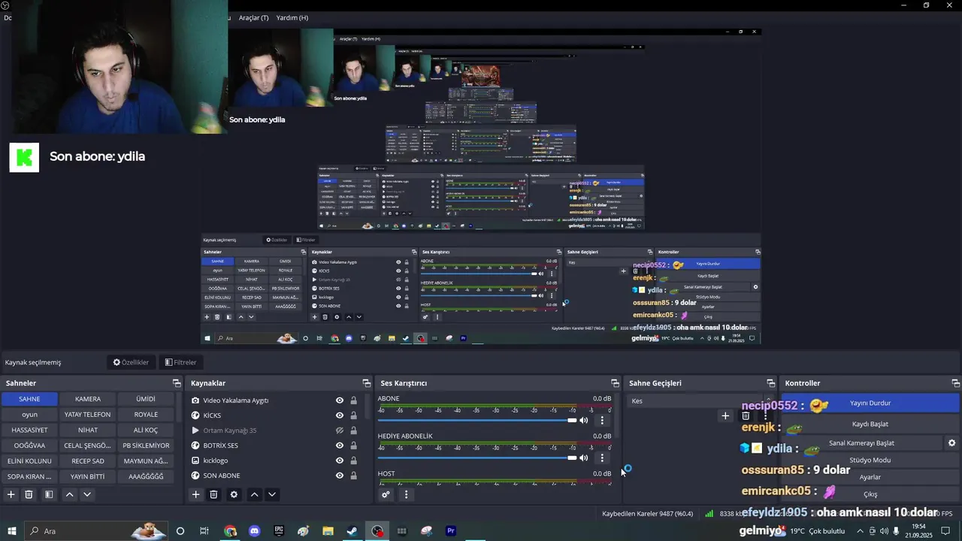Open the Araçlar (T) menu
962x541 pixels.
(x=253, y=17)
